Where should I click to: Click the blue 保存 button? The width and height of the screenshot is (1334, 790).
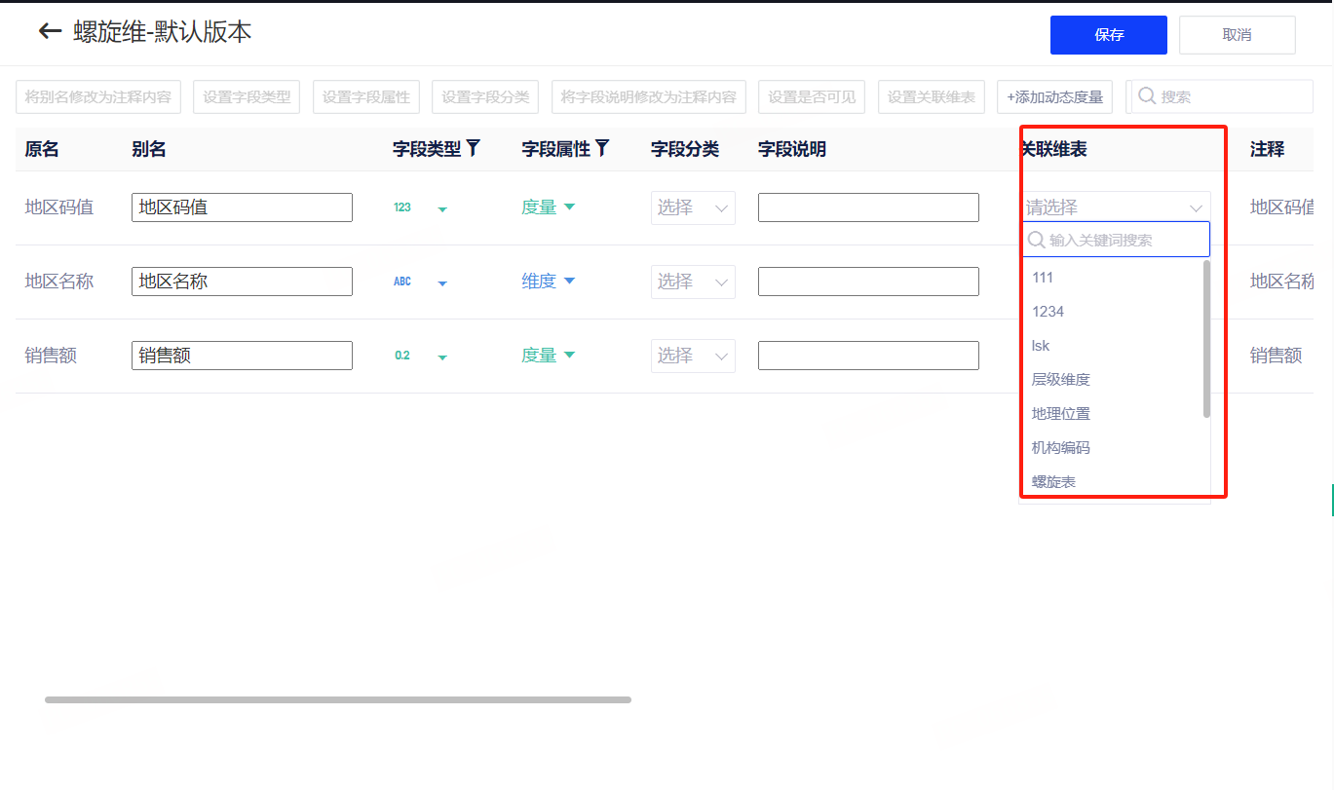(1108, 35)
